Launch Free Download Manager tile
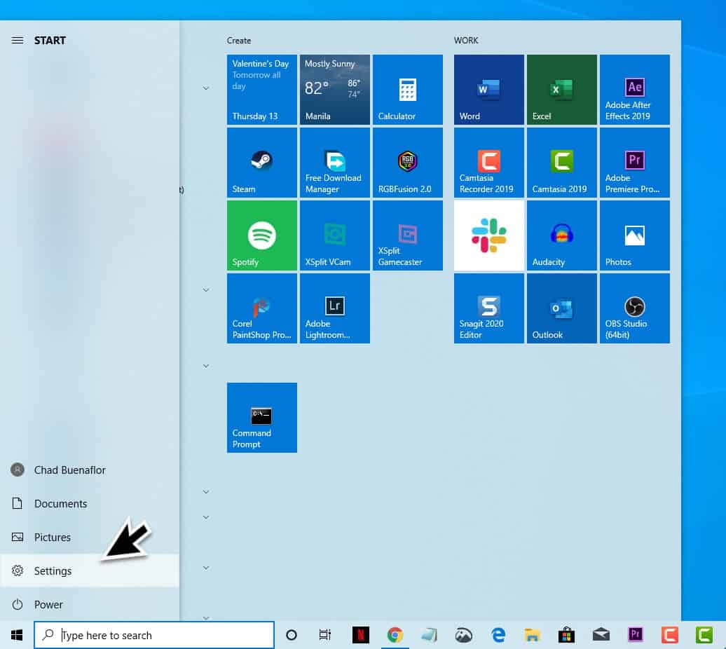 pyautogui.click(x=335, y=163)
